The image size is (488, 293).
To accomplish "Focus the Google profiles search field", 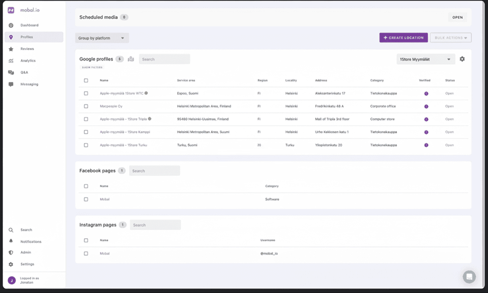I will click(x=165, y=59).
